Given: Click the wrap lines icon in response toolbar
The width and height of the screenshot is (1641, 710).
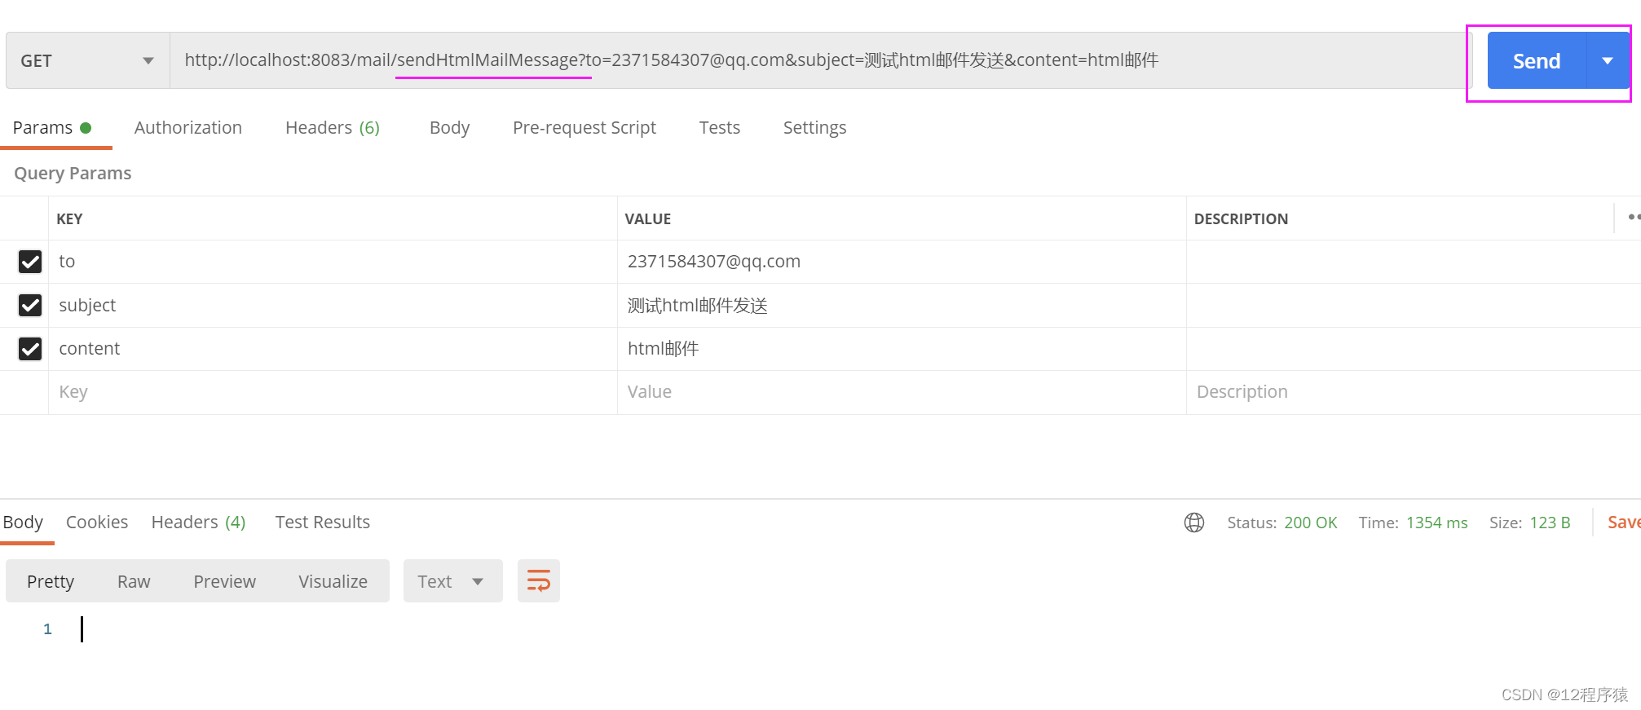Looking at the screenshot, I should coord(538,580).
